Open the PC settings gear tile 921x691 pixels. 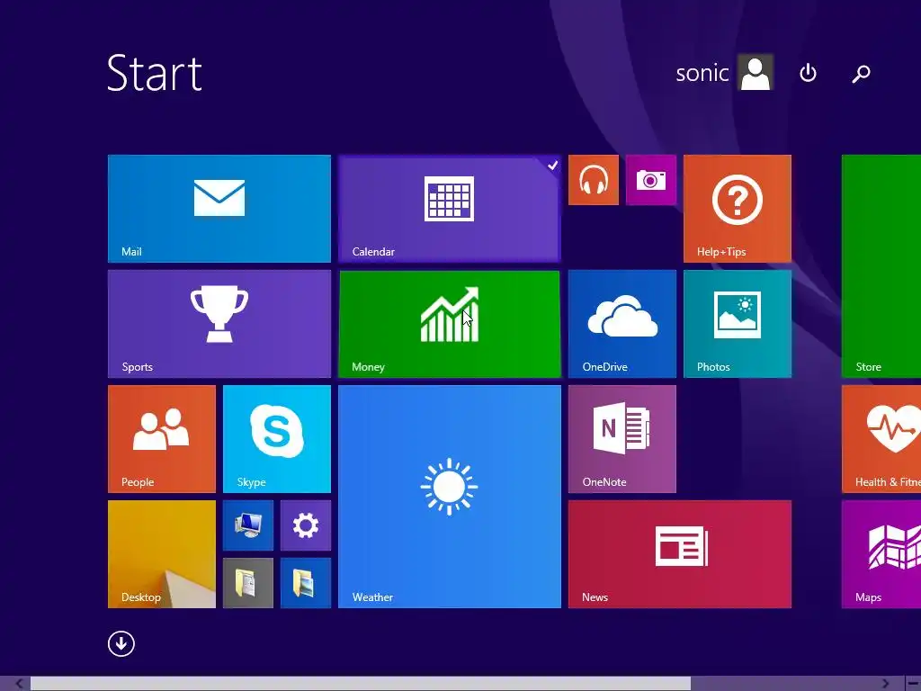click(306, 525)
